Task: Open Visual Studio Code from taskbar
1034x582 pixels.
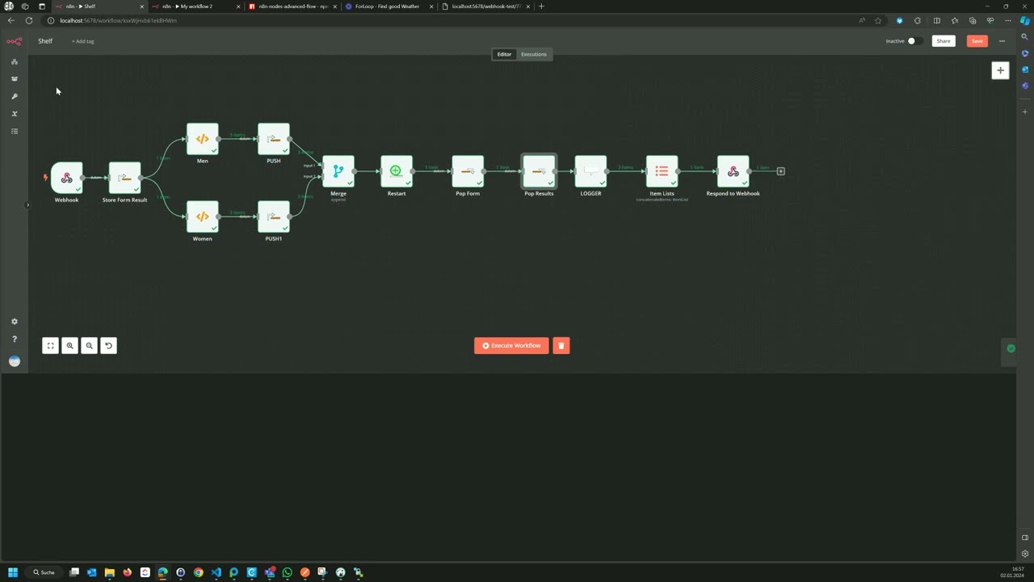Action: (x=216, y=572)
